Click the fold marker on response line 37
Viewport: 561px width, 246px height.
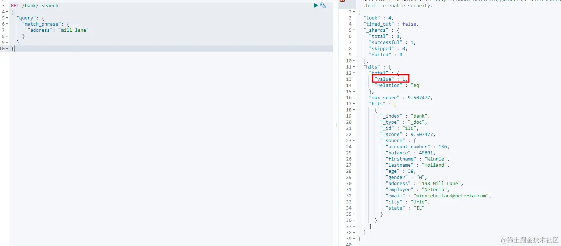click(x=354, y=227)
